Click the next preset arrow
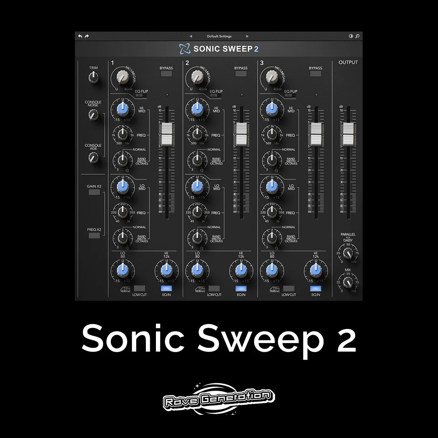Screen dimensions: 438x438 248,36
